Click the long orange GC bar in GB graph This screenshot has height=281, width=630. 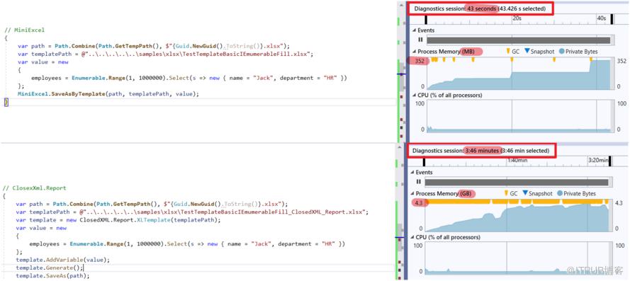(459, 202)
